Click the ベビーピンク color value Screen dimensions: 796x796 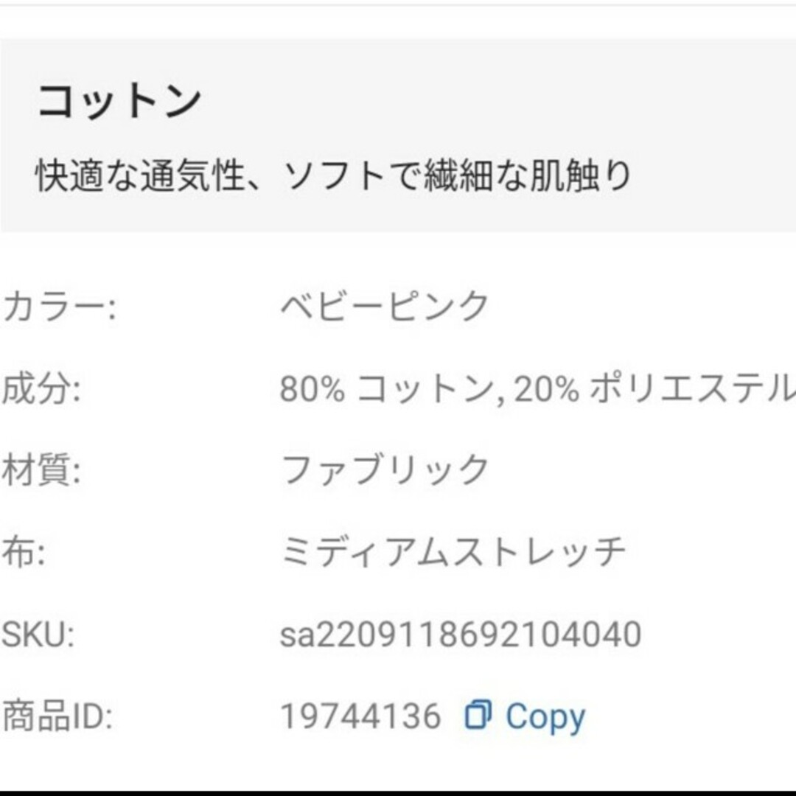[x=385, y=306]
